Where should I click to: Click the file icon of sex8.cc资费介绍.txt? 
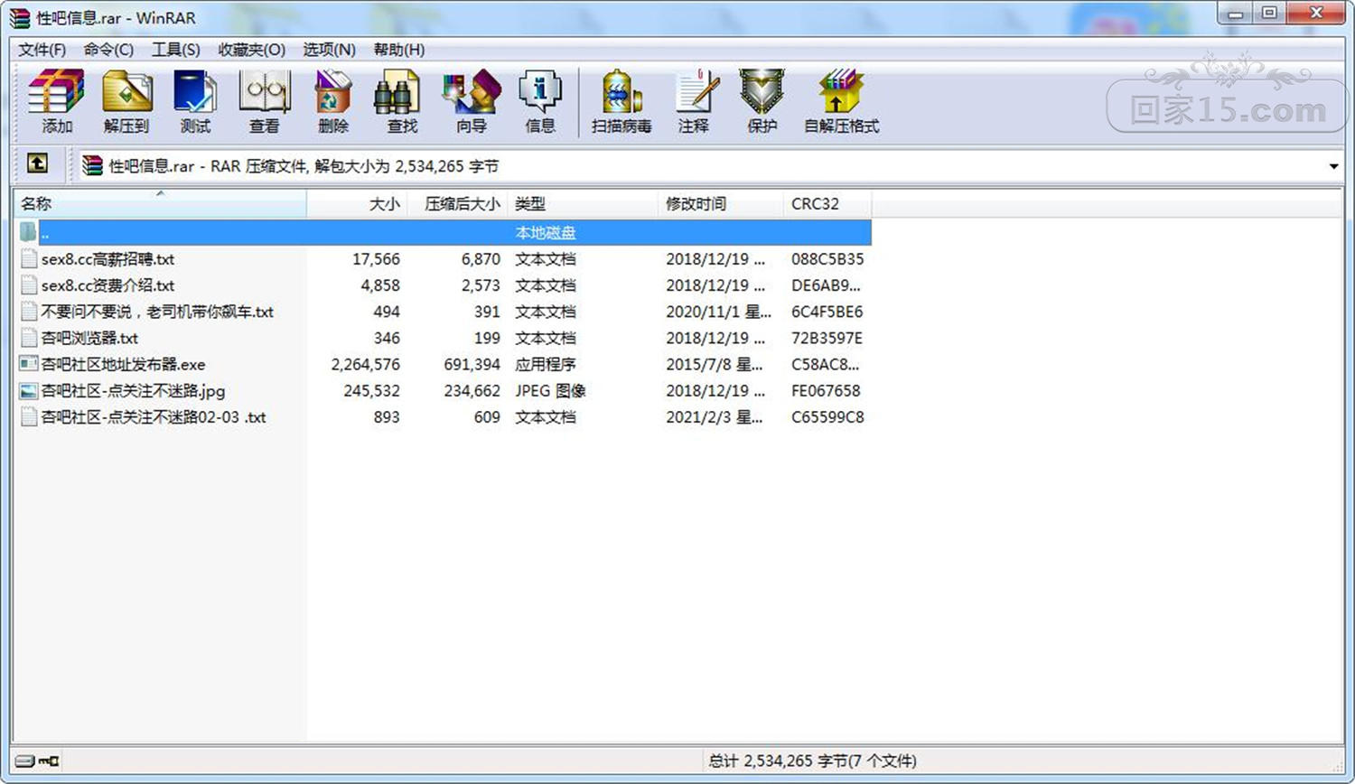29,285
